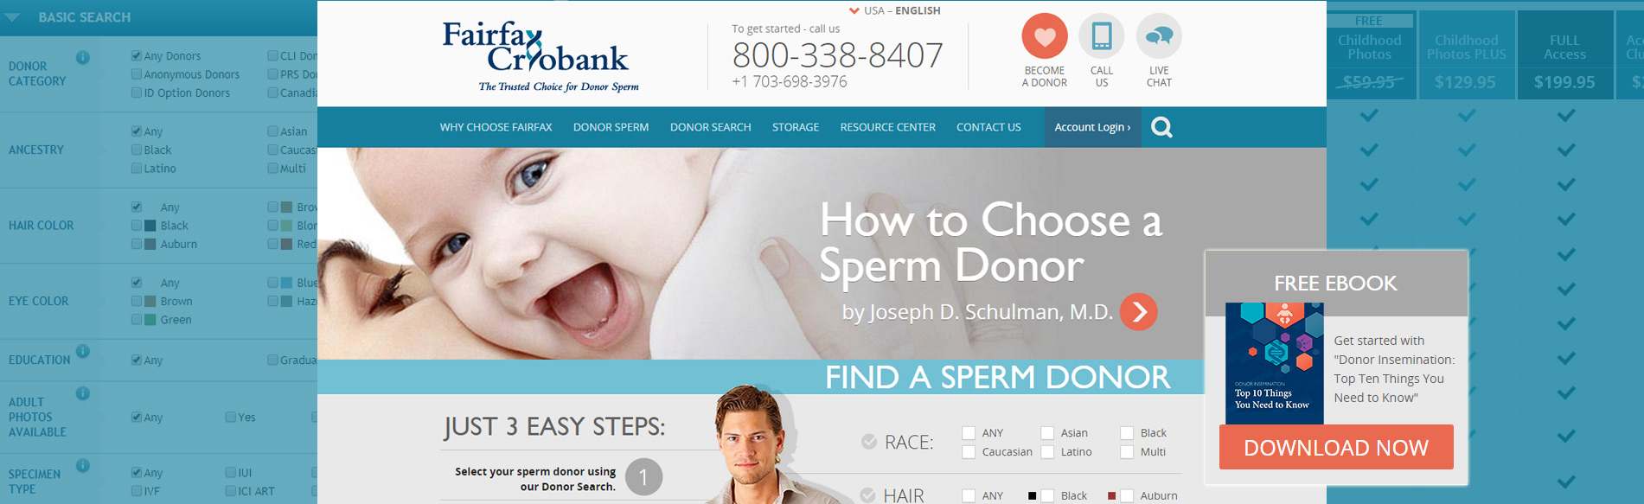Check the Caucasian race checkbox
This screenshot has height=504, width=1644.
coord(969,452)
